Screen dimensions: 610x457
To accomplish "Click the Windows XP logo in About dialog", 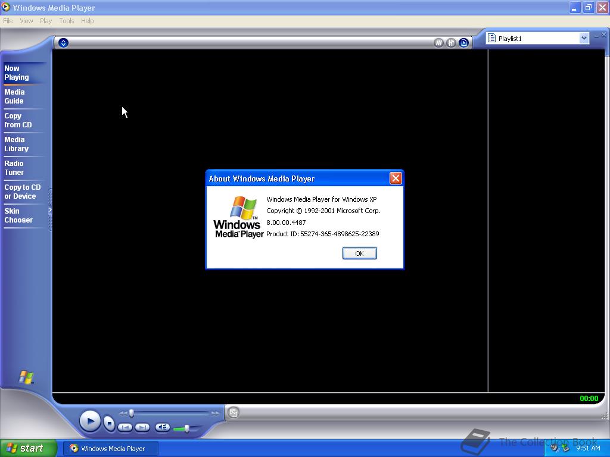I will point(238,217).
